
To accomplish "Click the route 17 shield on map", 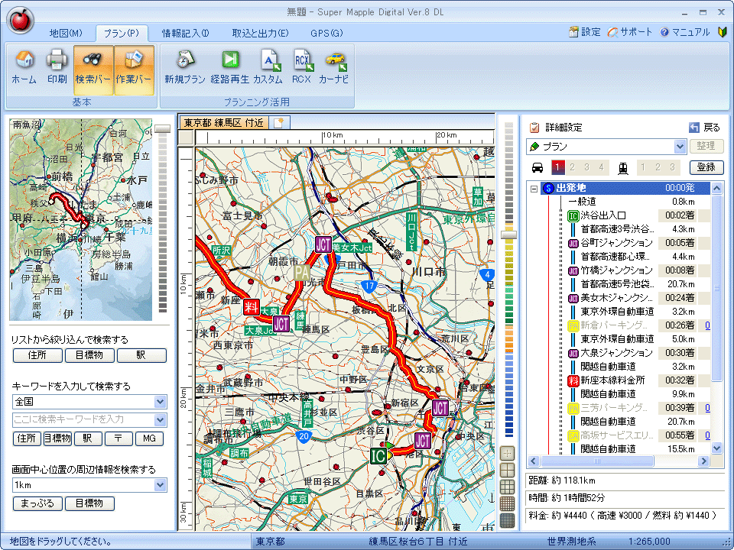I will coord(370,286).
